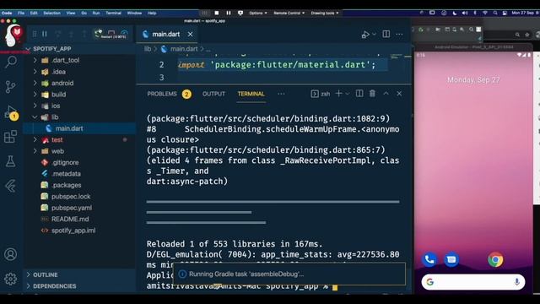Open the Selection menu

[x=52, y=14]
